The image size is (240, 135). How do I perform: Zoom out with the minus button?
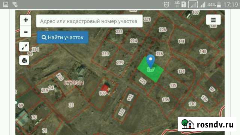(25, 32)
